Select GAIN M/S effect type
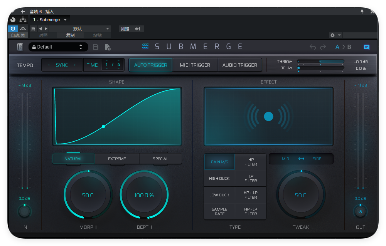The image size is (386, 246). 219,162
